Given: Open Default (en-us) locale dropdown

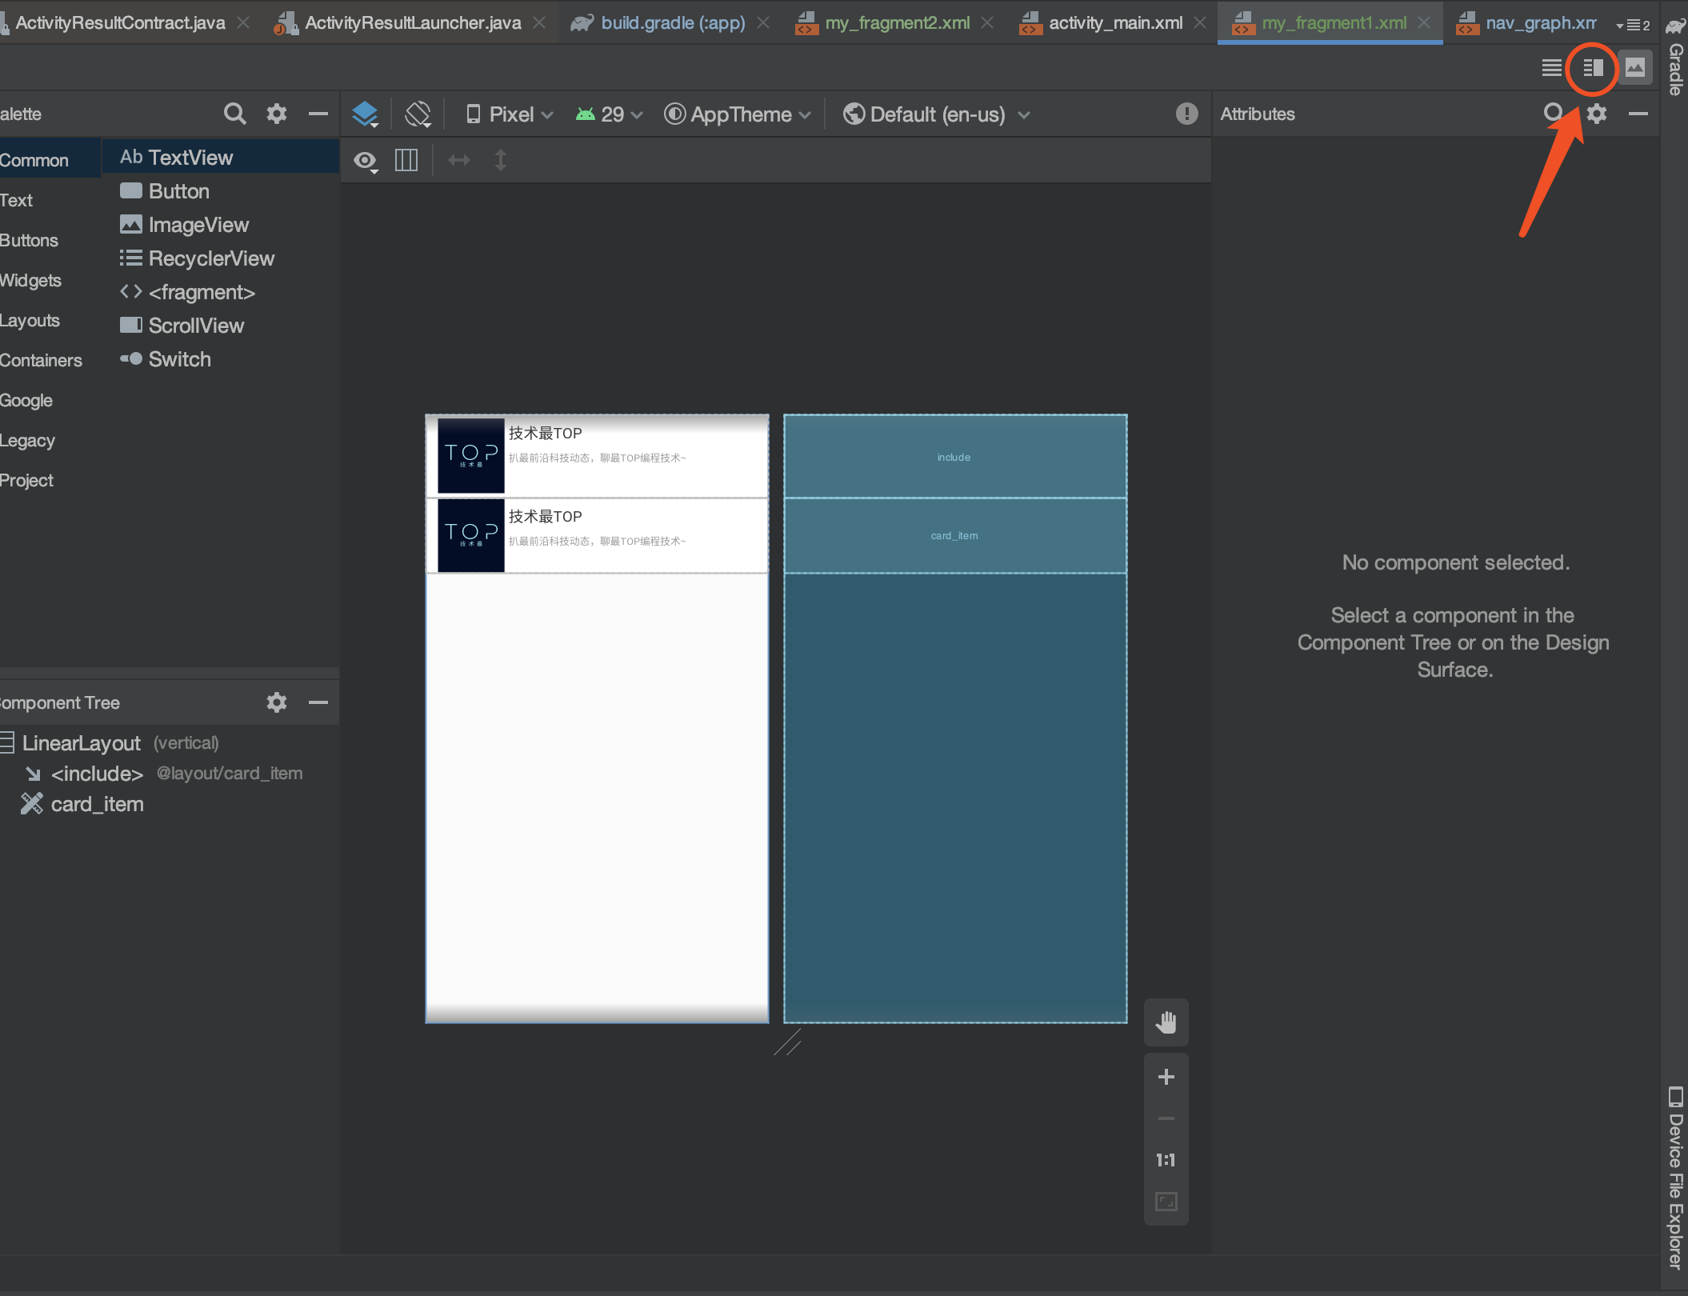Looking at the screenshot, I should pyautogui.click(x=936, y=114).
